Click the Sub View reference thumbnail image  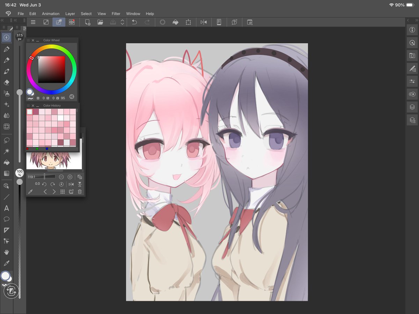click(x=54, y=160)
